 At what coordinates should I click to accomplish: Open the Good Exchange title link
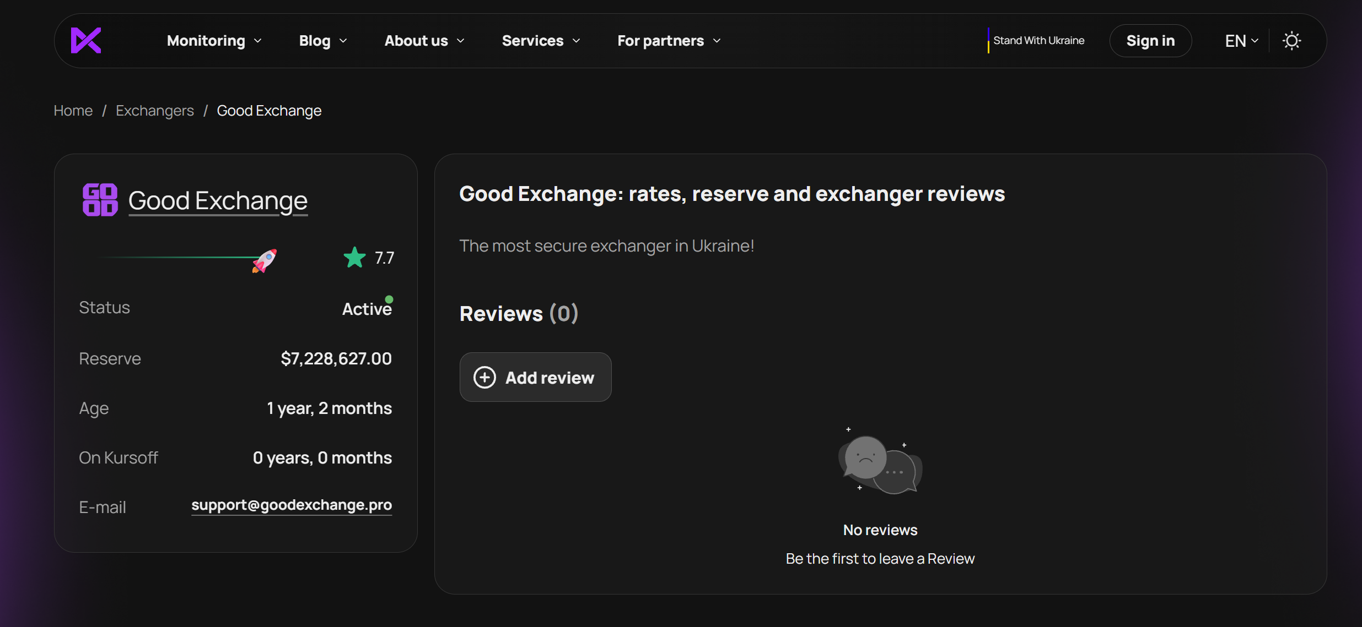coord(218,200)
